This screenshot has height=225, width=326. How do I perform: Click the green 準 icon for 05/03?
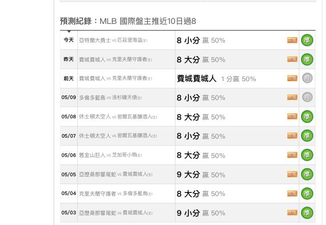tap(307, 213)
